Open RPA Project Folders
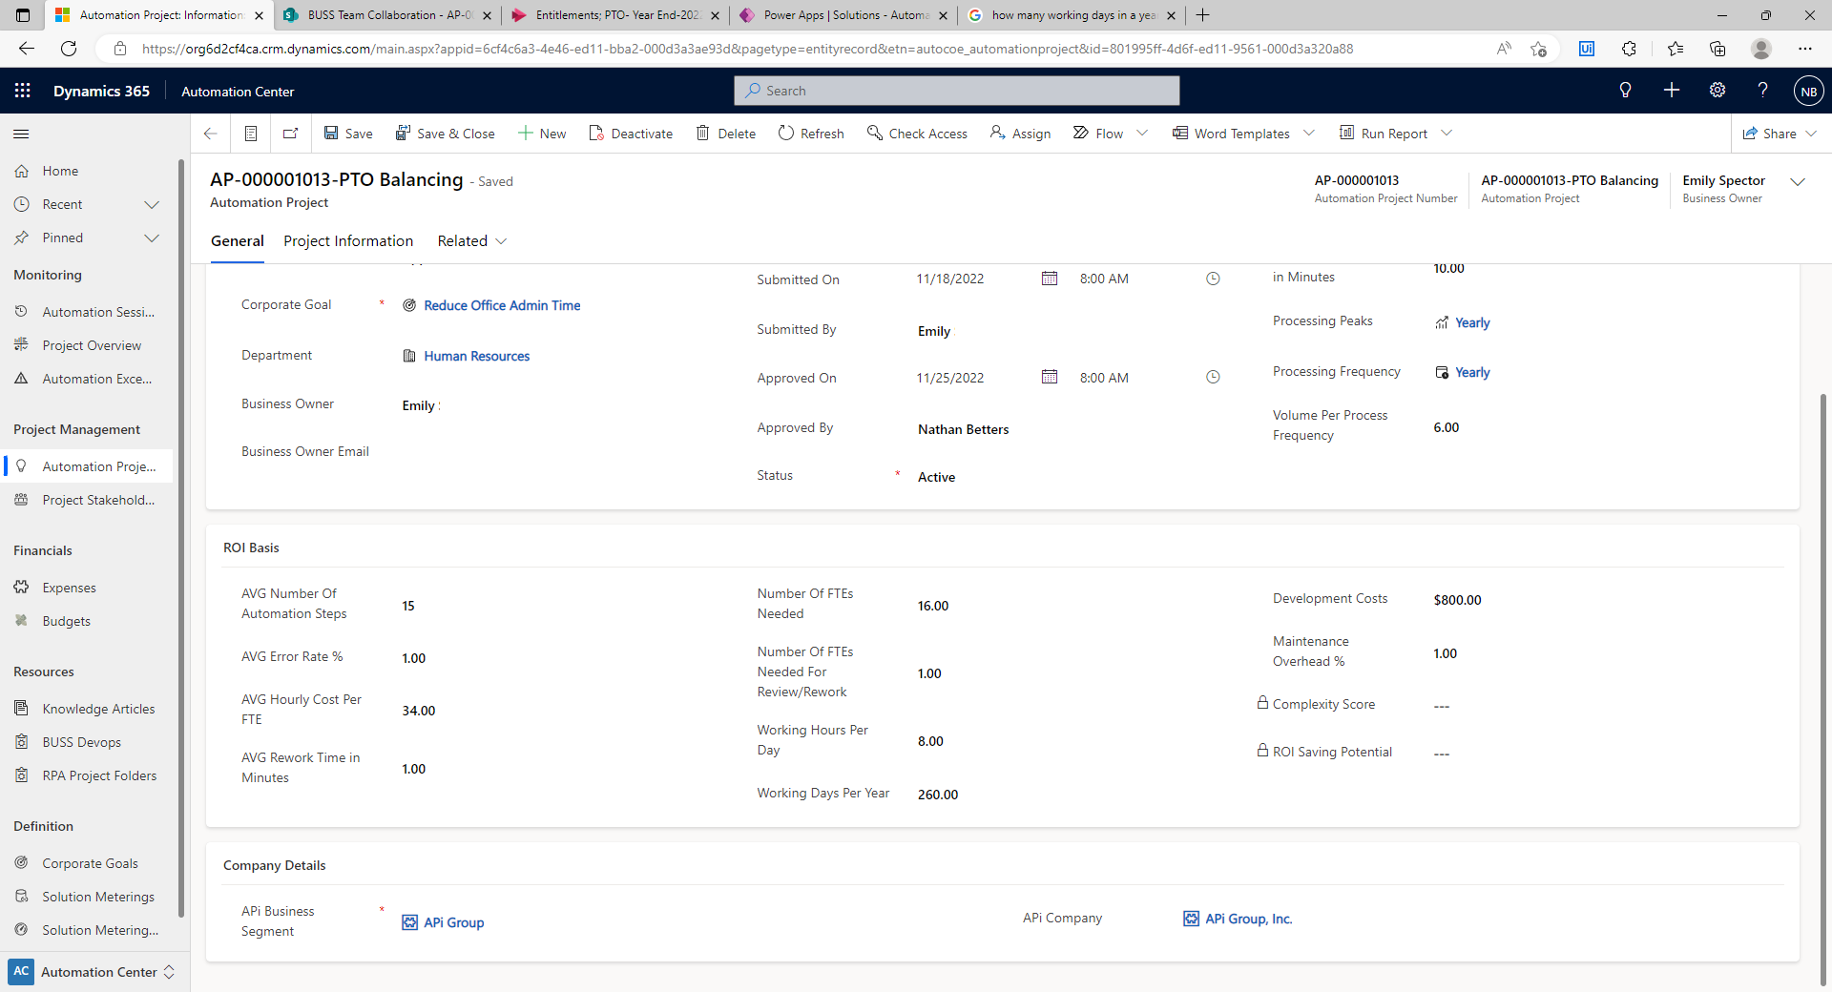This screenshot has height=992, width=1832. click(99, 775)
